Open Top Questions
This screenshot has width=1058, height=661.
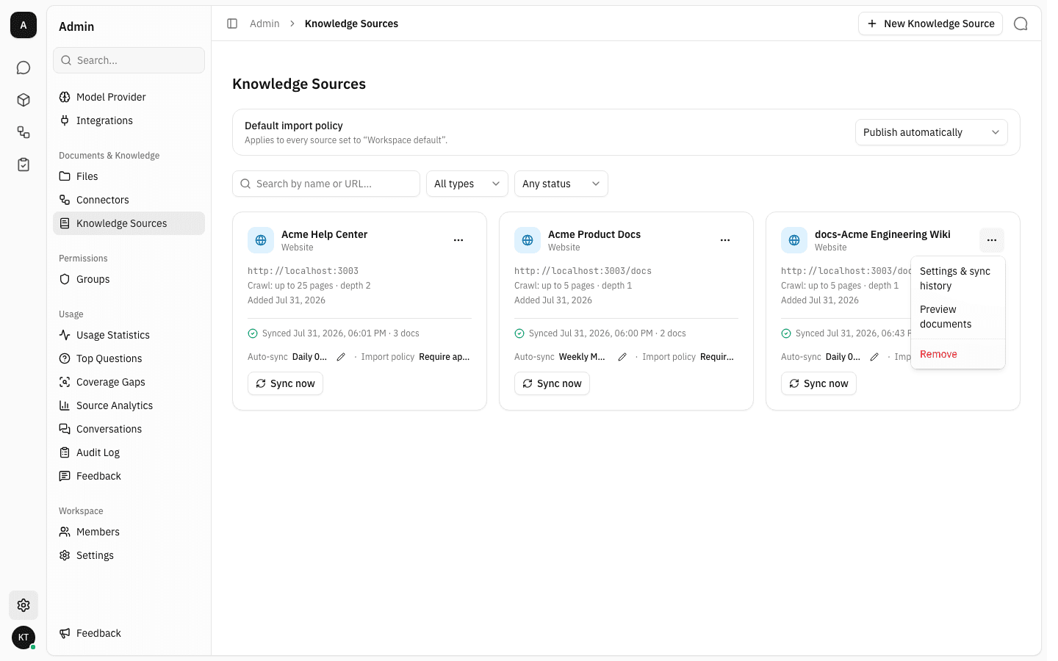pyautogui.click(x=129, y=358)
